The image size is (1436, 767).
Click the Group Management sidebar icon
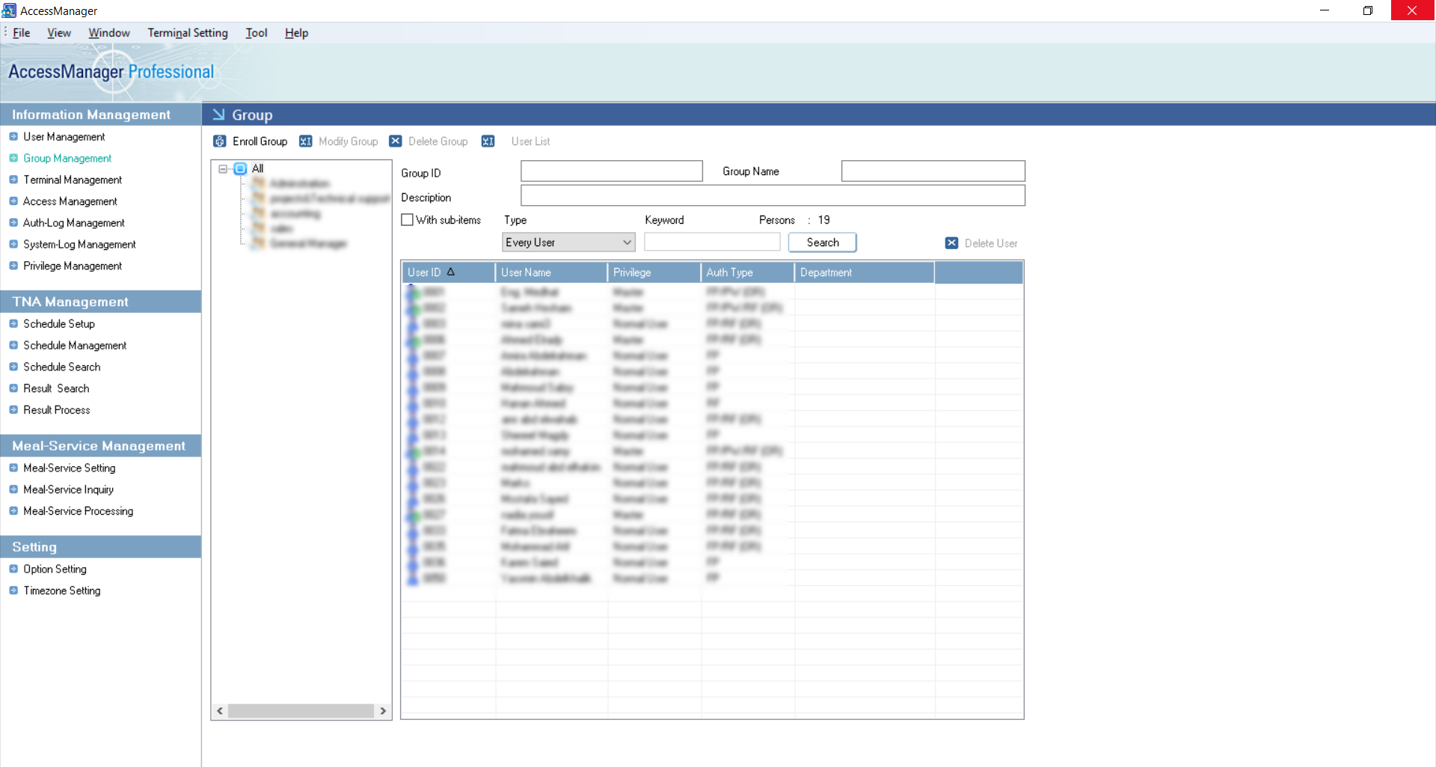coord(13,158)
